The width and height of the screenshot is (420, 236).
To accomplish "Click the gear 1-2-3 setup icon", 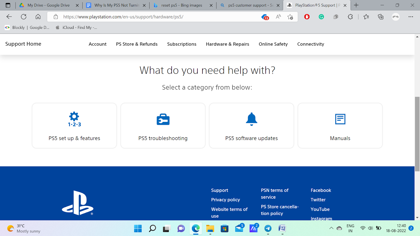I will click(74, 119).
